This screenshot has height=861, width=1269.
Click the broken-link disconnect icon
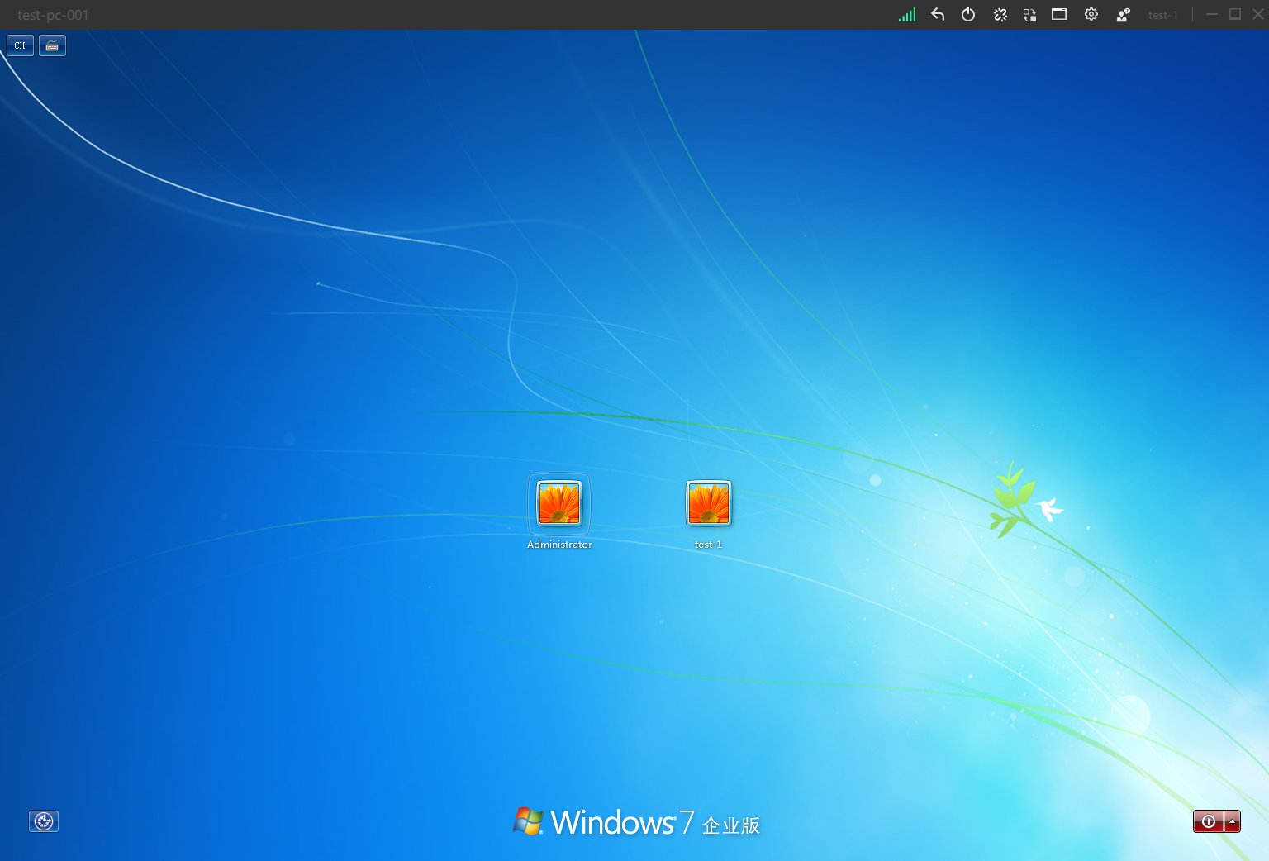tap(1000, 14)
